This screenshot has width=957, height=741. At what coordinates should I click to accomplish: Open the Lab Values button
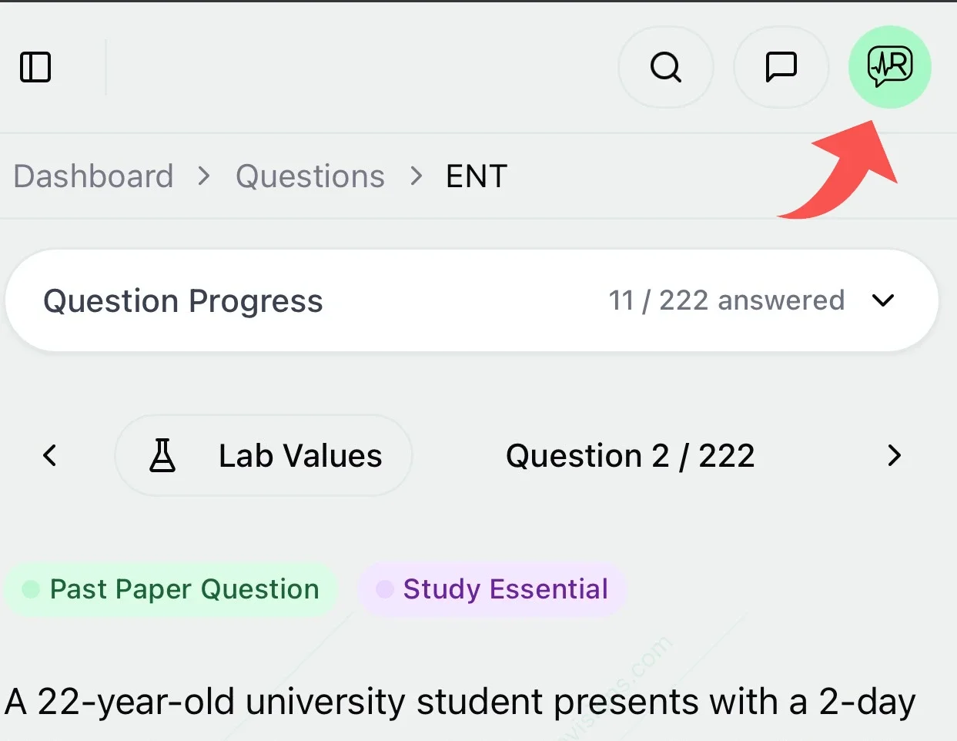[263, 455]
